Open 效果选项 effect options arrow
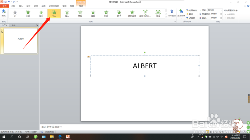This screenshot has height=140, width=250. (172, 14)
